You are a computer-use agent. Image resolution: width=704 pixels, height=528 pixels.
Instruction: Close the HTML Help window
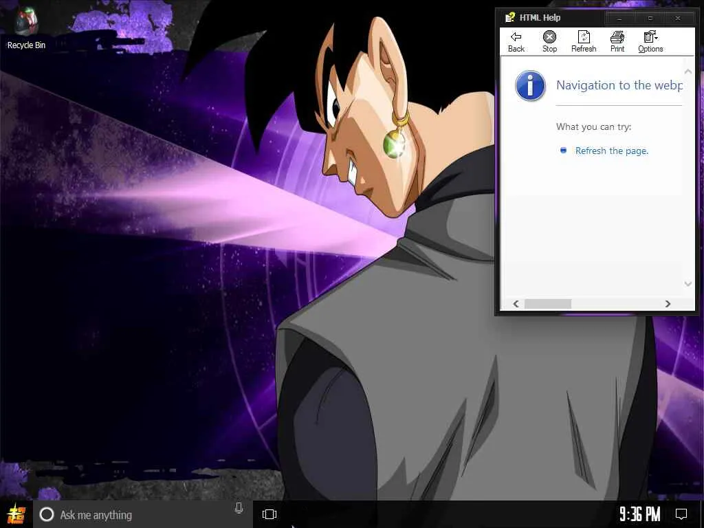point(678,19)
